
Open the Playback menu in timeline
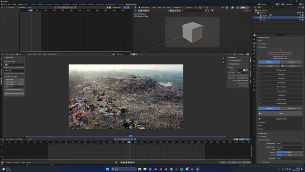[x=9, y=162]
